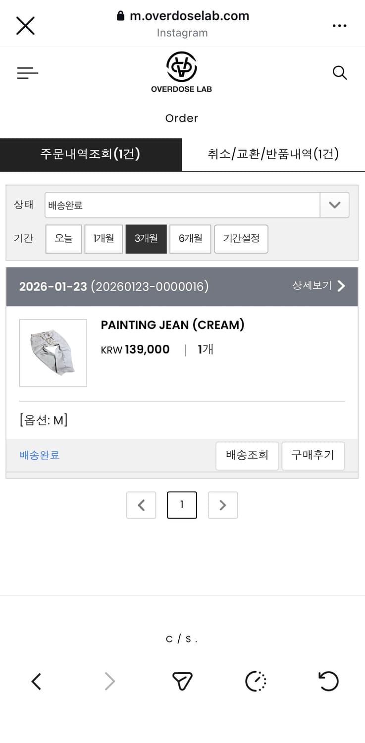Image resolution: width=365 pixels, height=743 pixels.
Task: Select the 1개월 period filter
Action: (x=104, y=239)
